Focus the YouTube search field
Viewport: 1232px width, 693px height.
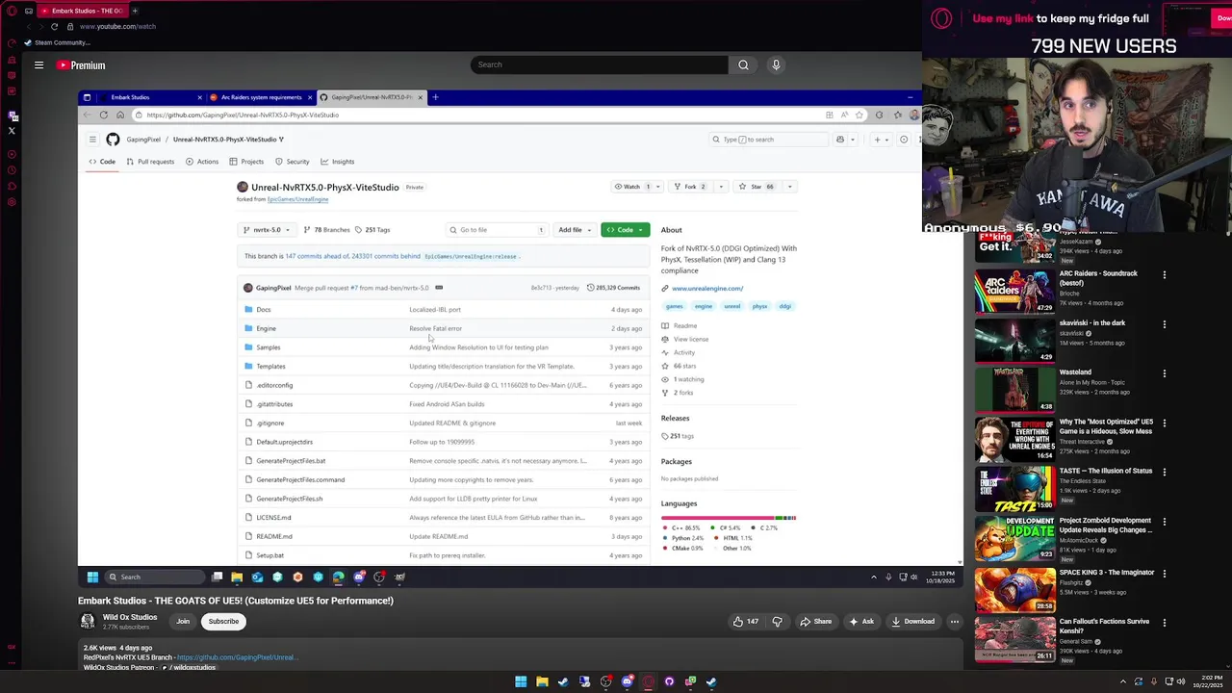pos(599,64)
